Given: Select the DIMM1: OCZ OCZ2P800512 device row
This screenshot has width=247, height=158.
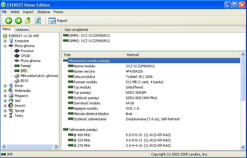Looking at the screenshot, I should coord(87,36).
